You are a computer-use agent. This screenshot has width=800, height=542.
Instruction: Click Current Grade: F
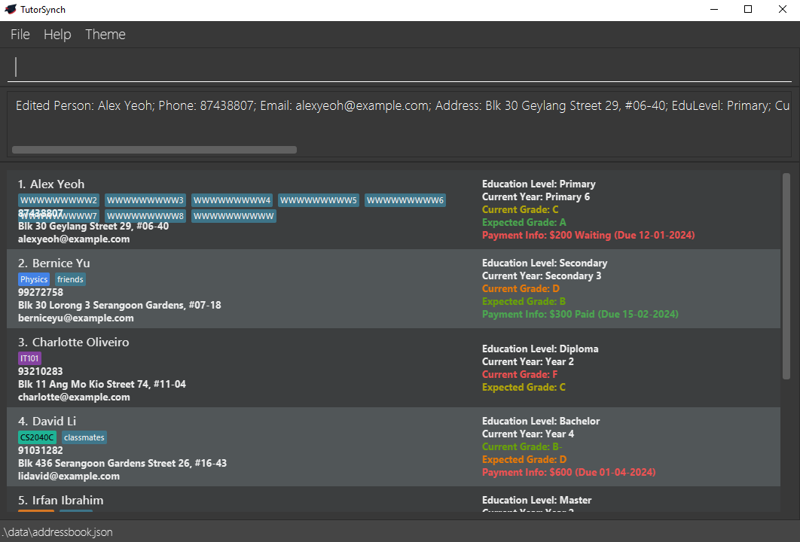tap(520, 374)
